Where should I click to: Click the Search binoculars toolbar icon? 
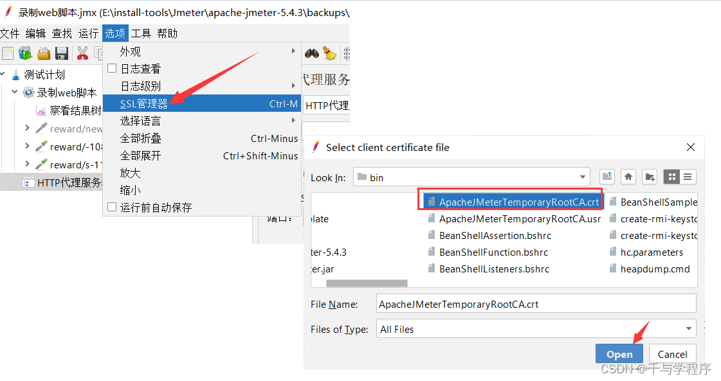pyautogui.click(x=312, y=54)
